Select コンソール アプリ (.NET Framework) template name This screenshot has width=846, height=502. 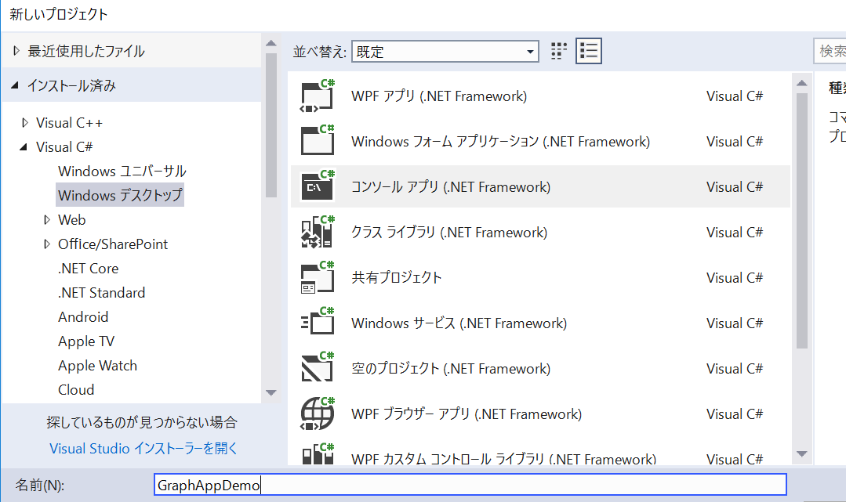coord(451,186)
